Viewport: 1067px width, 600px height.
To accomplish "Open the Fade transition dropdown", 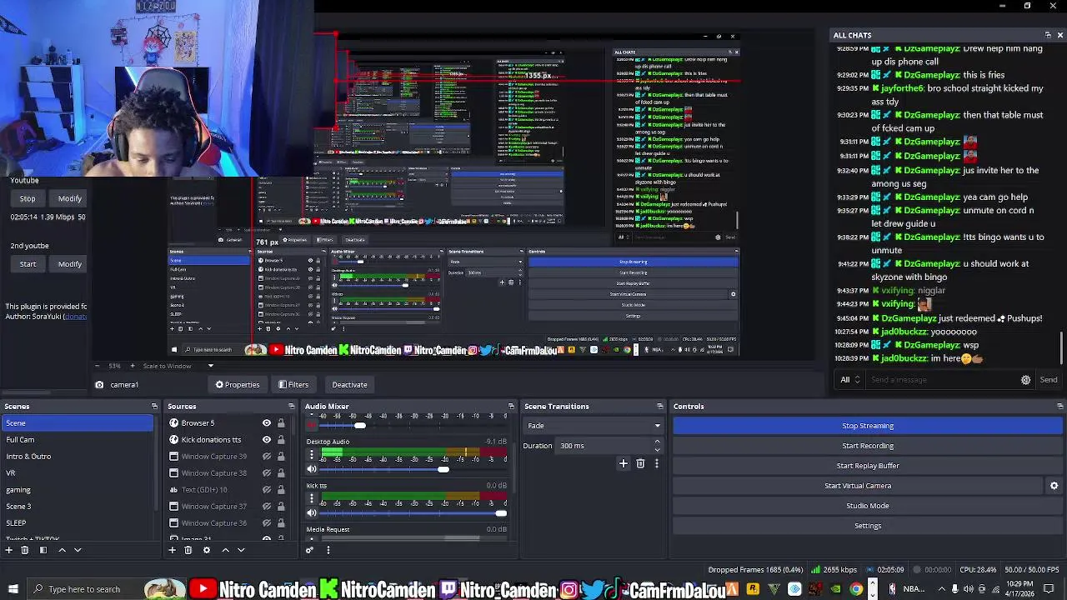I will click(594, 426).
